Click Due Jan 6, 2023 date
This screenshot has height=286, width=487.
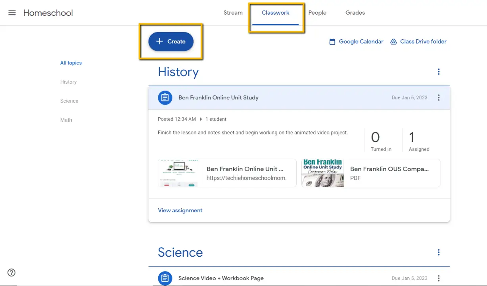(410, 97)
